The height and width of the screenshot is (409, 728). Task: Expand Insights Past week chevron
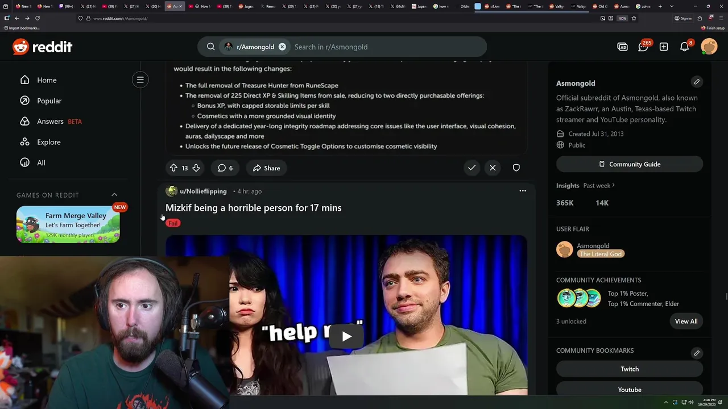click(x=613, y=185)
